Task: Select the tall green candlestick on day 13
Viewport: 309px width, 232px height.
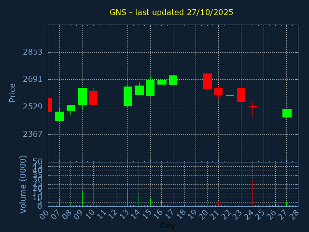Action: [x=127, y=96]
